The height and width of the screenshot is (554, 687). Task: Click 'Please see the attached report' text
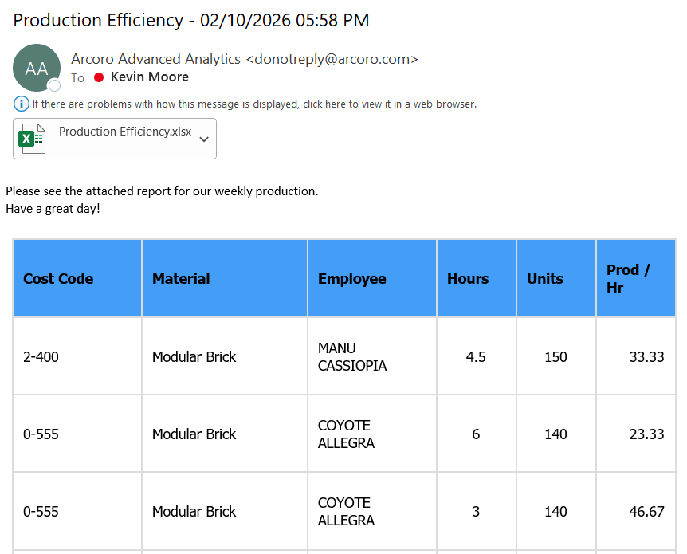162,191
